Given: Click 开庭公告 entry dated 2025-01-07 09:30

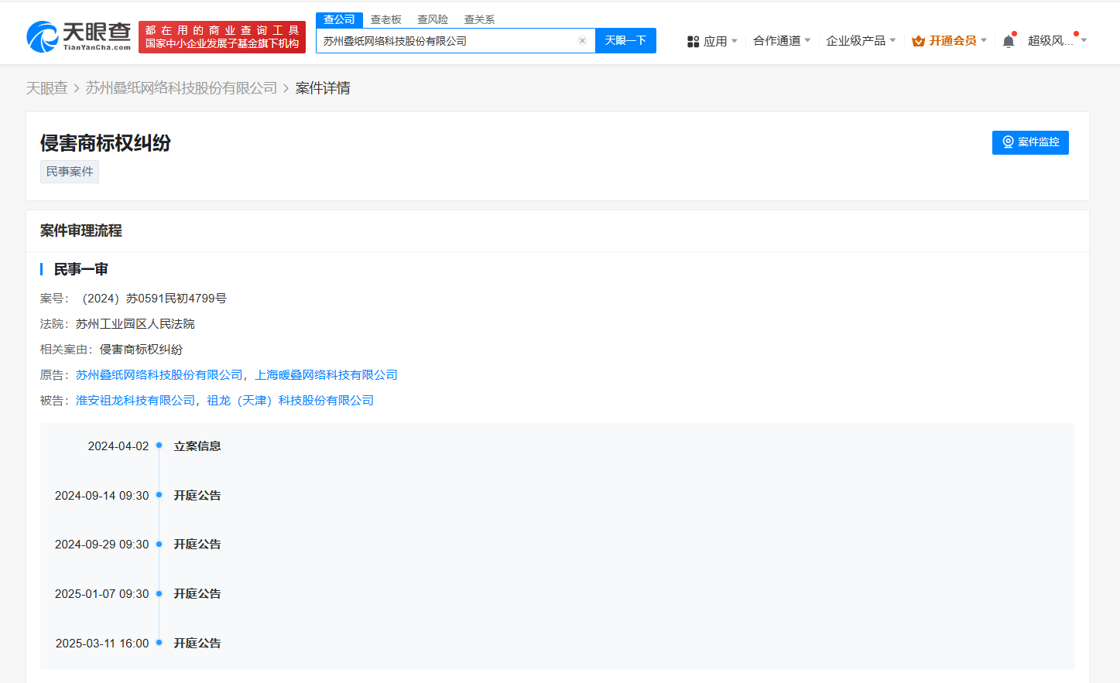Looking at the screenshot, I should [197, 594].
